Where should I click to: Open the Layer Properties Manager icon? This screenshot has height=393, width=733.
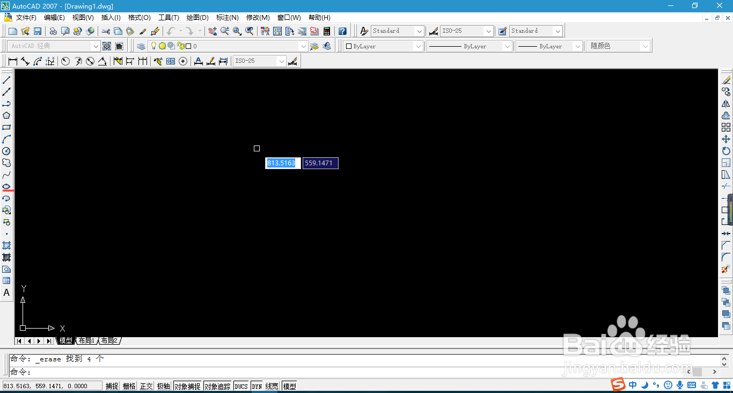(141, 46)
